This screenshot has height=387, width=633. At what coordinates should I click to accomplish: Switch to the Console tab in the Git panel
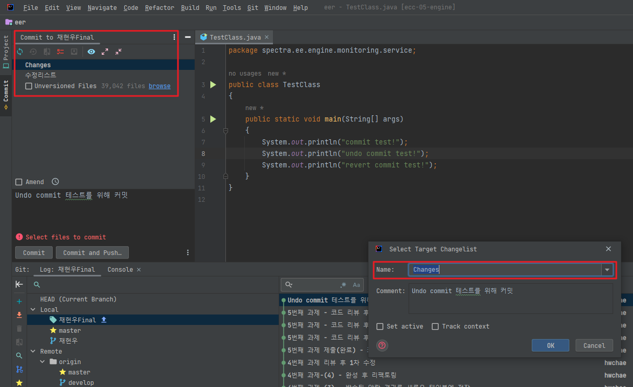119,270
